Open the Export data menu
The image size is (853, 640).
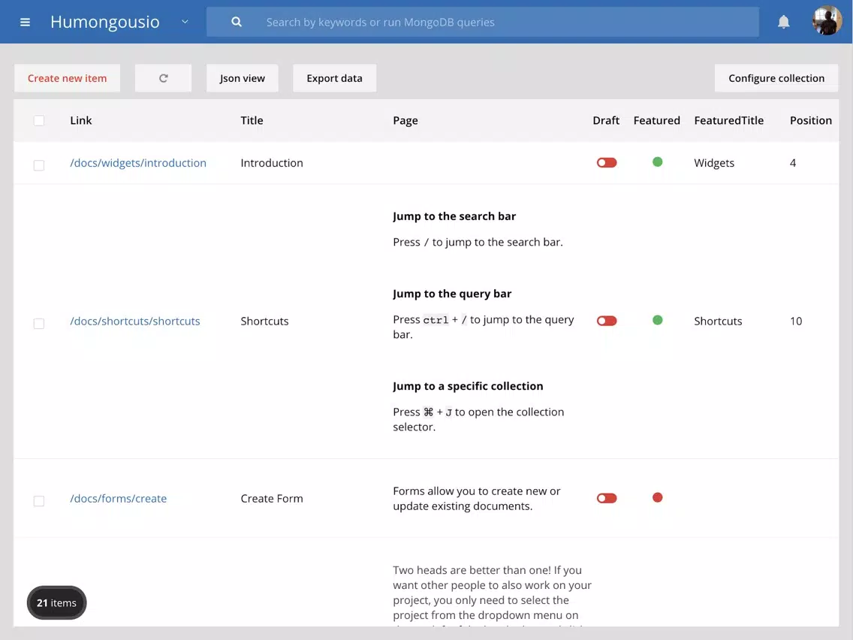click(x=334, y=78)
